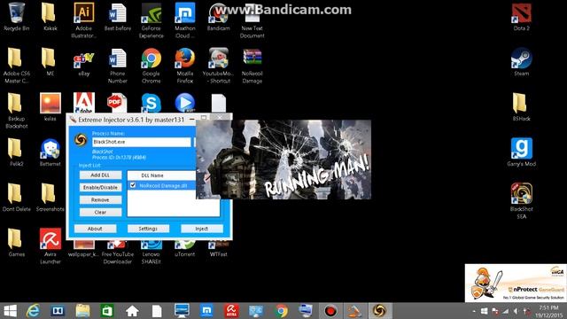
Task: Select the Dont Delete folder
Action: (x=16, y=198)
